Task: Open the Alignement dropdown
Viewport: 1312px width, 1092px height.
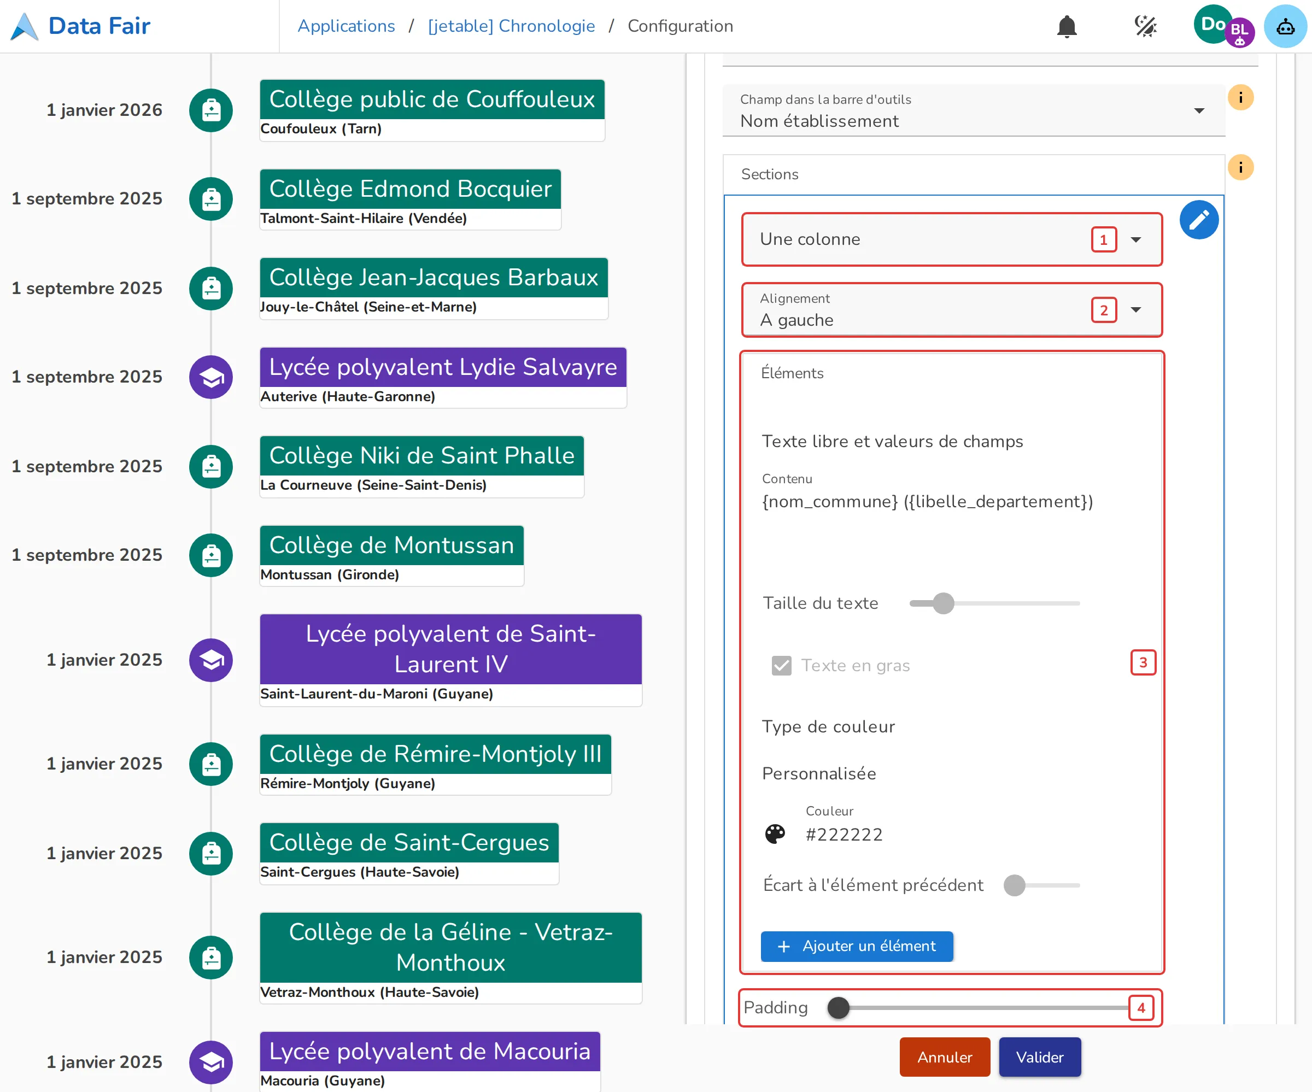Action: click(952, 310)
